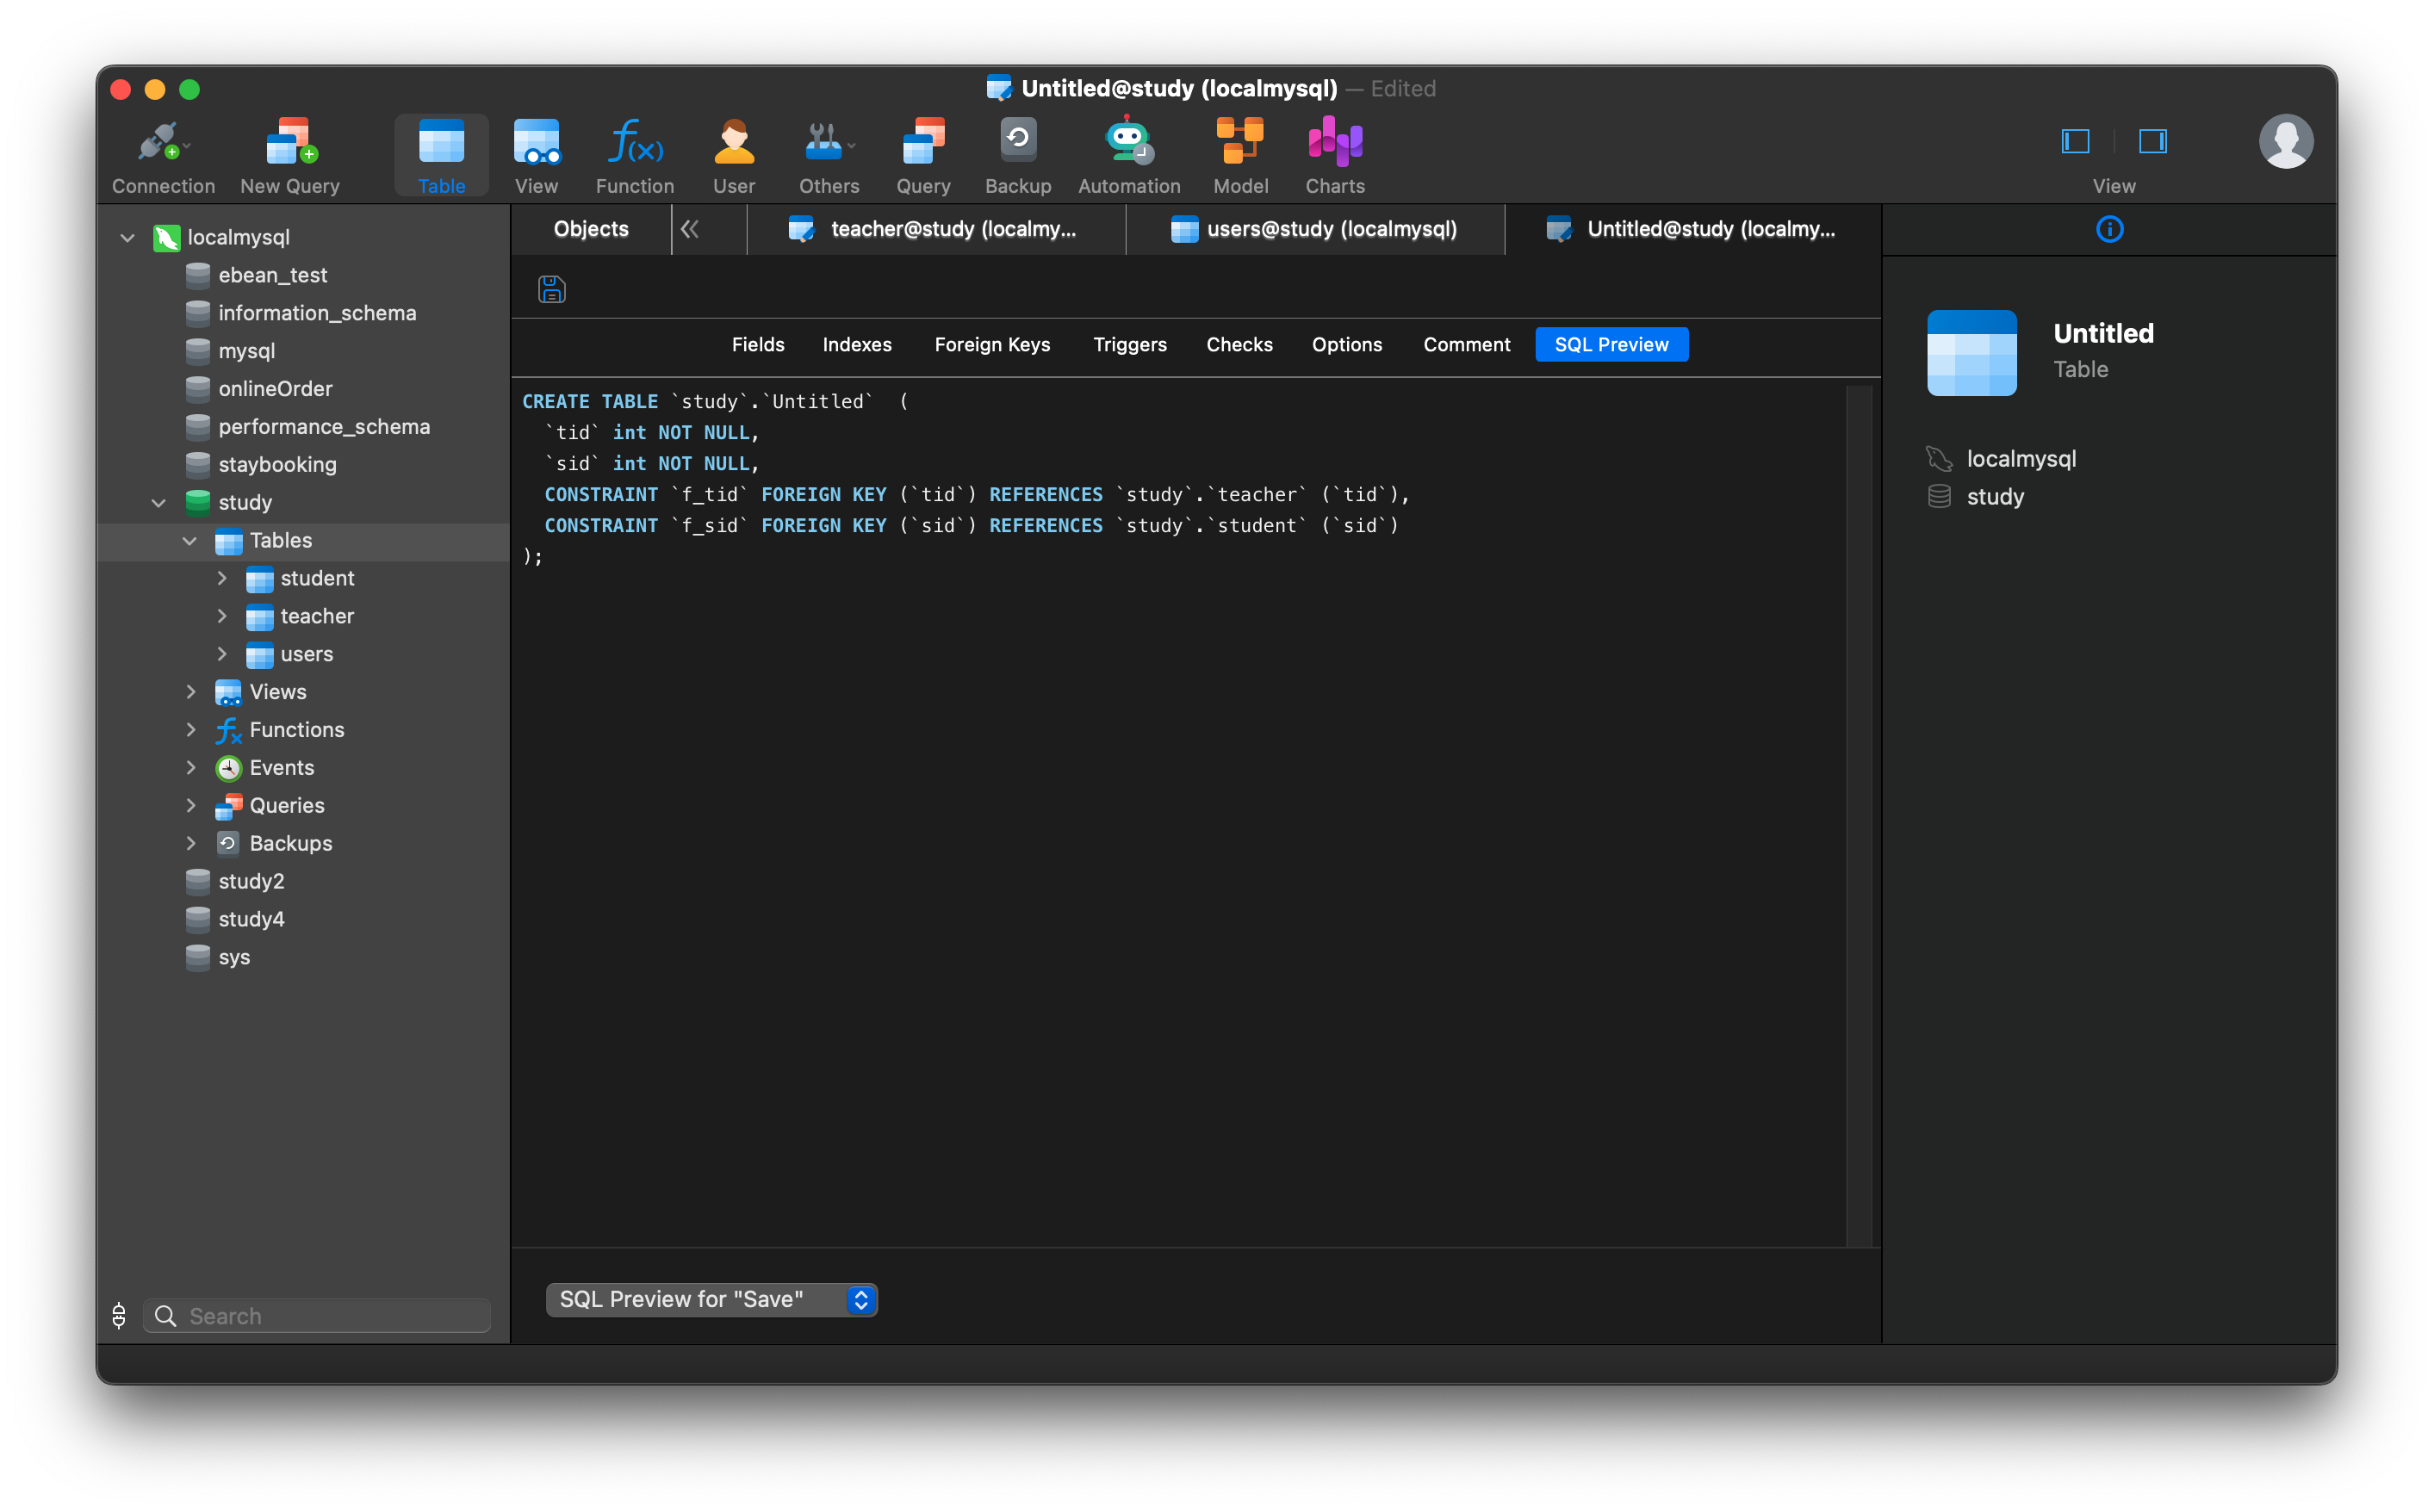Open the Checks tab
The height and width of the screenshot is (1512, 2434).
coord(1239,344)
